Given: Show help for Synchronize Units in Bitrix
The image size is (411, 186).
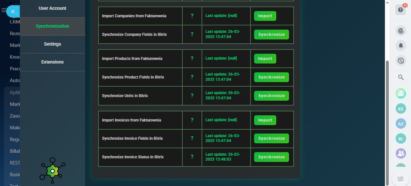Looking at the screenshot, I should pyautogui.click(x=192, y=96).
